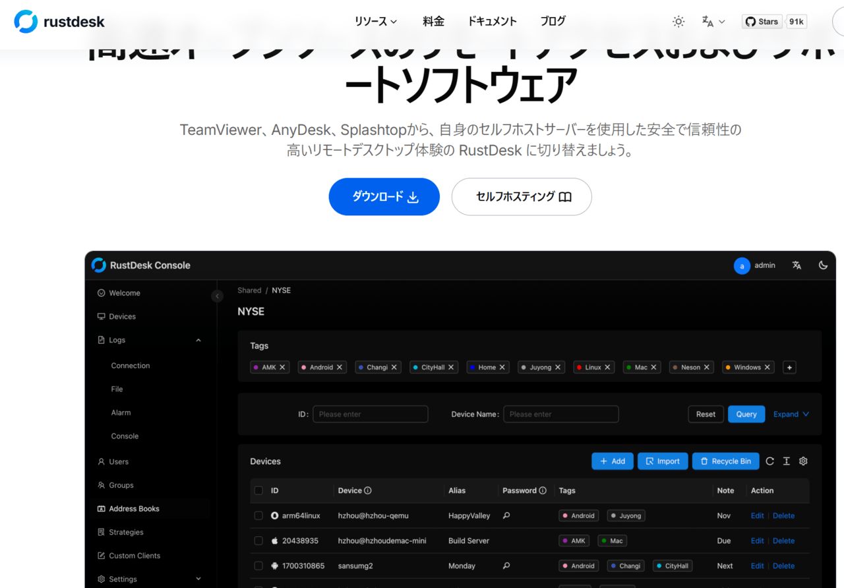Toggle the light theme sun icon
This screenshot has width=844, height=588.
tap(678, 22)
